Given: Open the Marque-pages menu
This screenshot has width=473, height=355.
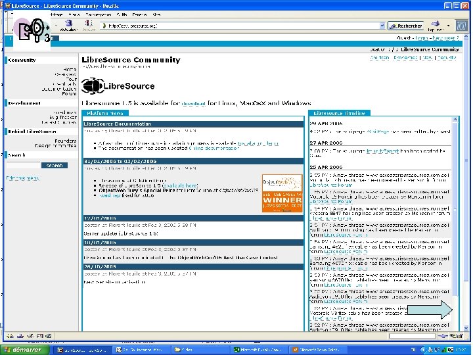Looking at the screenshot, I should point(98,14).
